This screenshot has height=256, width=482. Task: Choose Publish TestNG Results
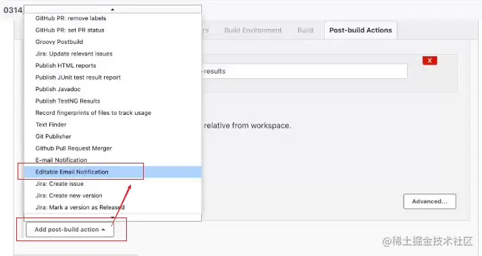113,101
